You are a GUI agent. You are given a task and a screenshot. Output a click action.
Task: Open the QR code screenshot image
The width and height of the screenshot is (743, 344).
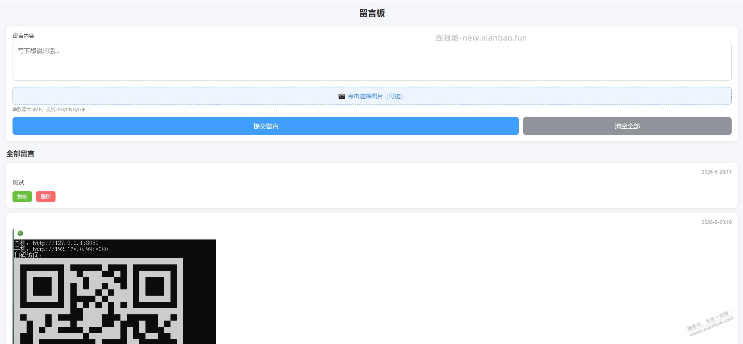(x=114, y=286)
